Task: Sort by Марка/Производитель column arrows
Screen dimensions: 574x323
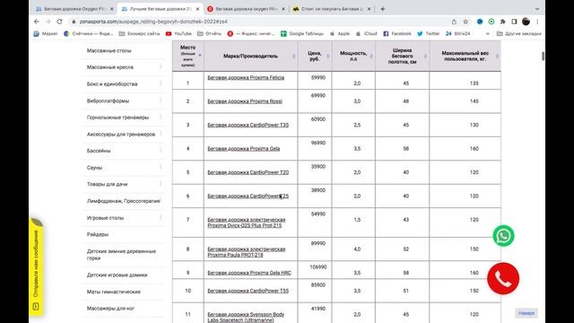Action: tap(293, 56)
